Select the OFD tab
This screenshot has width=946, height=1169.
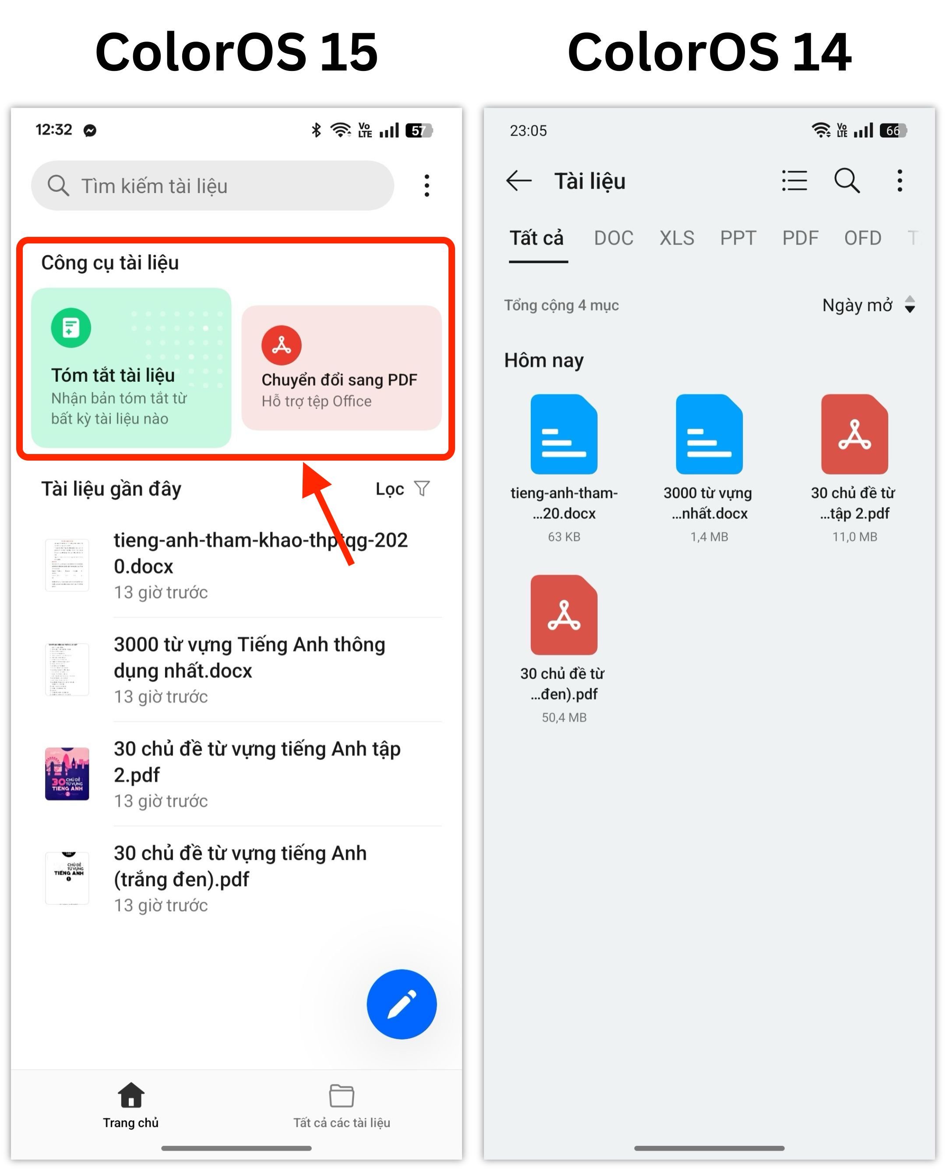pos(863,239)
